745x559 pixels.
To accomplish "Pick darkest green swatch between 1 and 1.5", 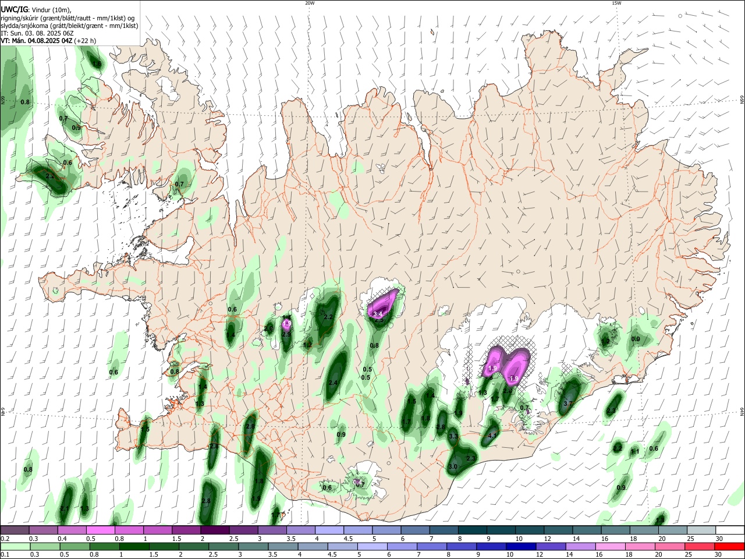I will point(134,547).
